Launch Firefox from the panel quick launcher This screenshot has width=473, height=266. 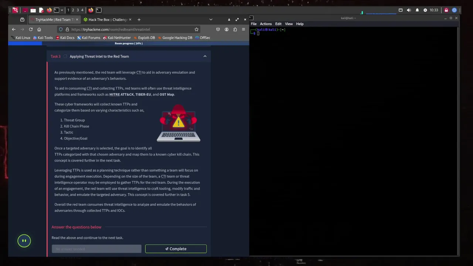point(49,10)
